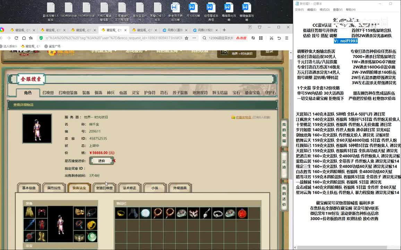Switch to the 孩子装备 category tab
The width and height of the screenshot is (401, 250).
click(x=180, y=93)
